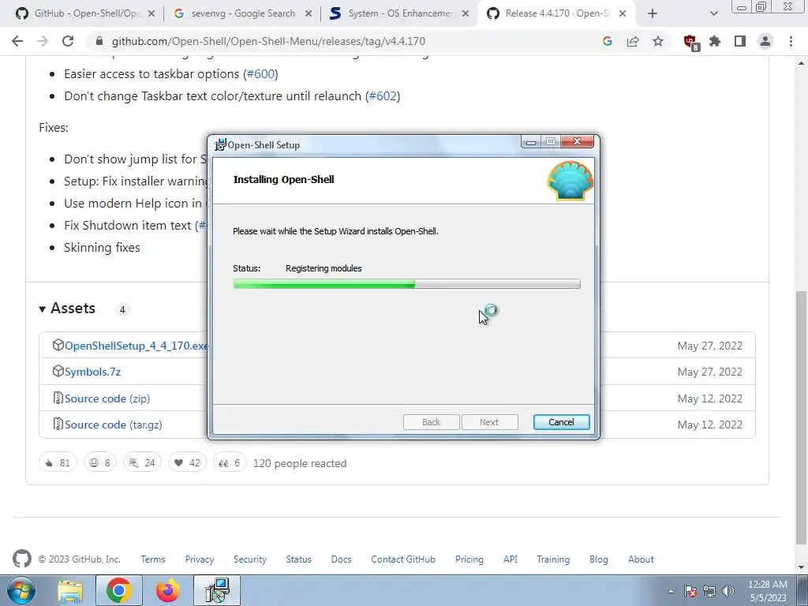Open the Chrome profile avatar

tap(765, 41)
